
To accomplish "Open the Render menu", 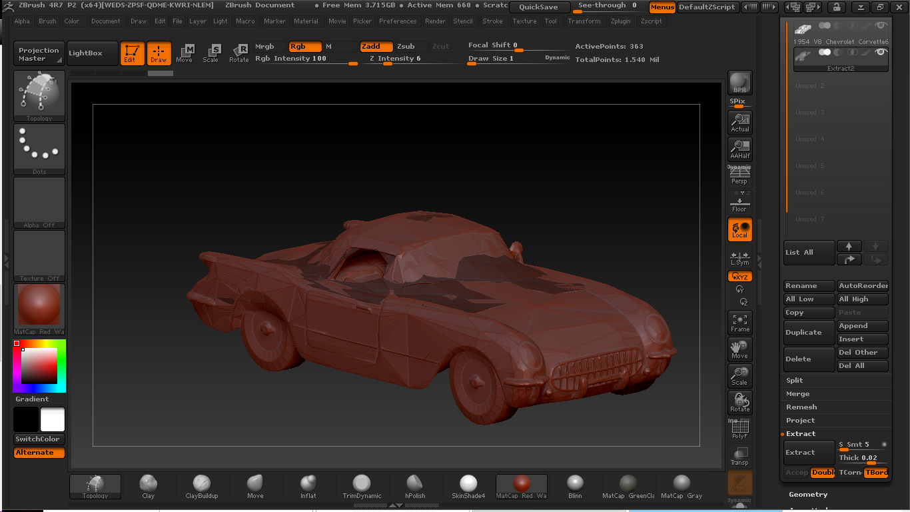I will pyautogui.click(x=435, y=21).
